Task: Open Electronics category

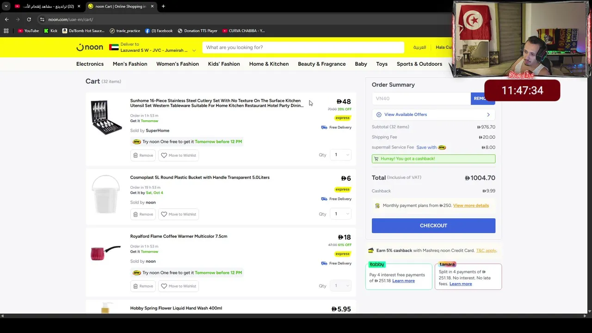Action: (90, 64)
